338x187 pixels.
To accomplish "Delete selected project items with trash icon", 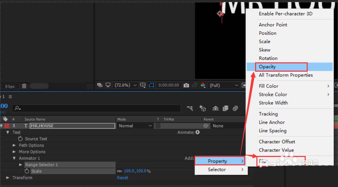I will tap(24, 86).
